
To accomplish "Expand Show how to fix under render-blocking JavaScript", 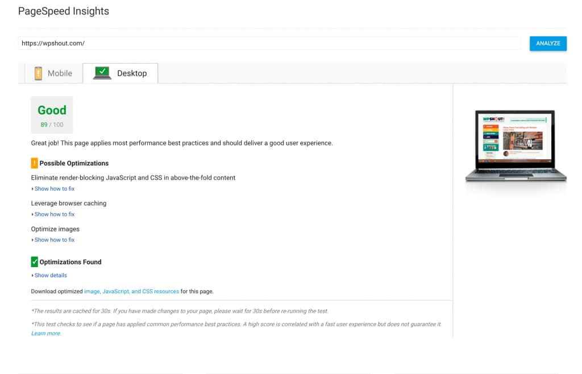I will (55, 188).
